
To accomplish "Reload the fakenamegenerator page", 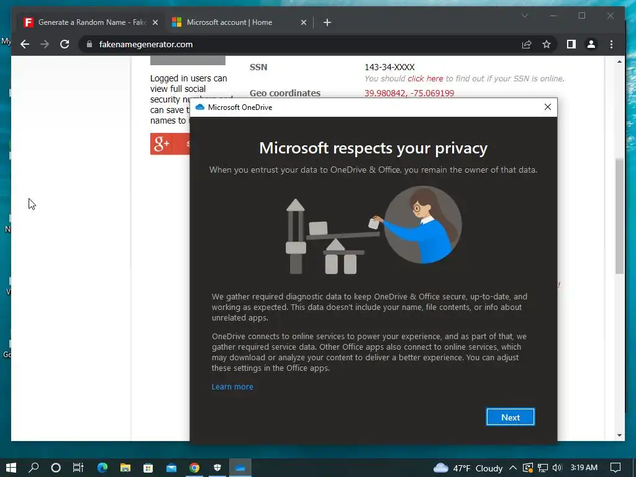I will tap(65, 44).
